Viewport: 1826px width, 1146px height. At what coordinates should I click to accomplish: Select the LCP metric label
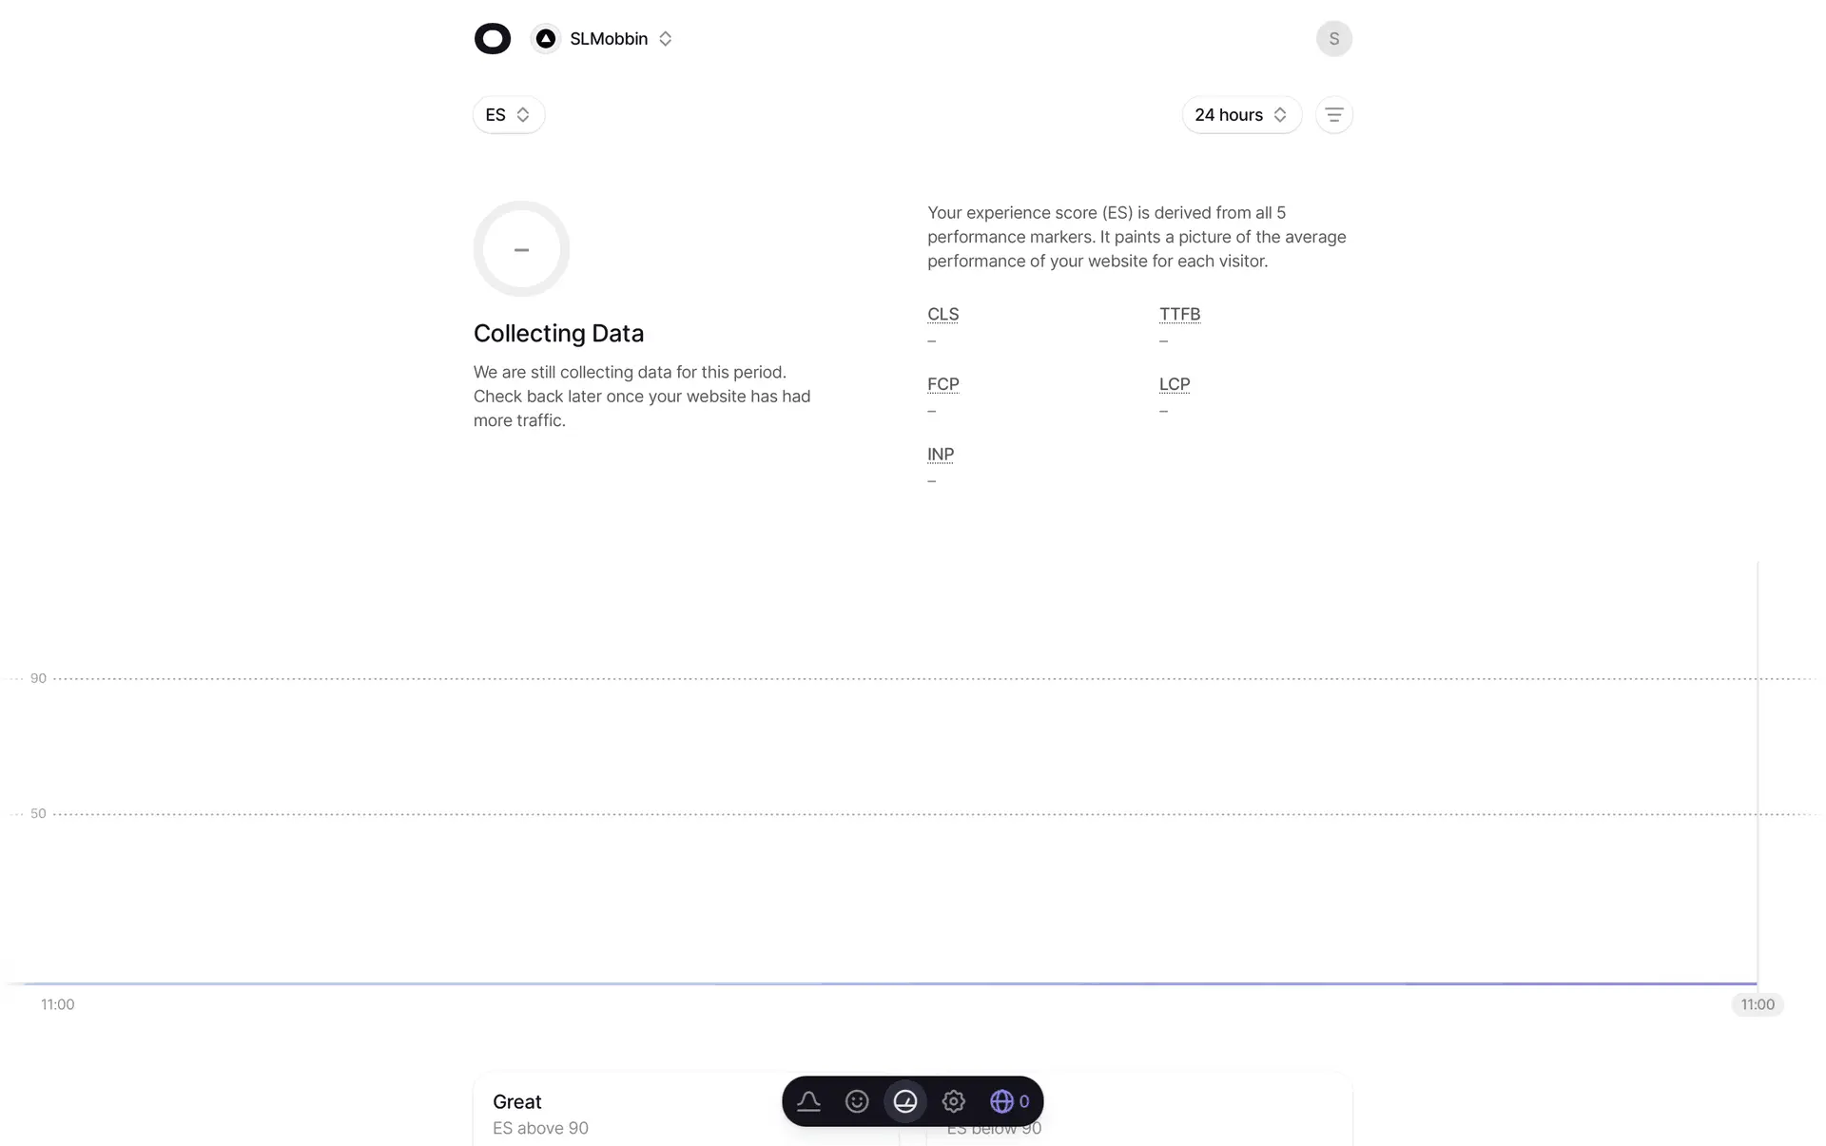click(x=1175, y=384)
